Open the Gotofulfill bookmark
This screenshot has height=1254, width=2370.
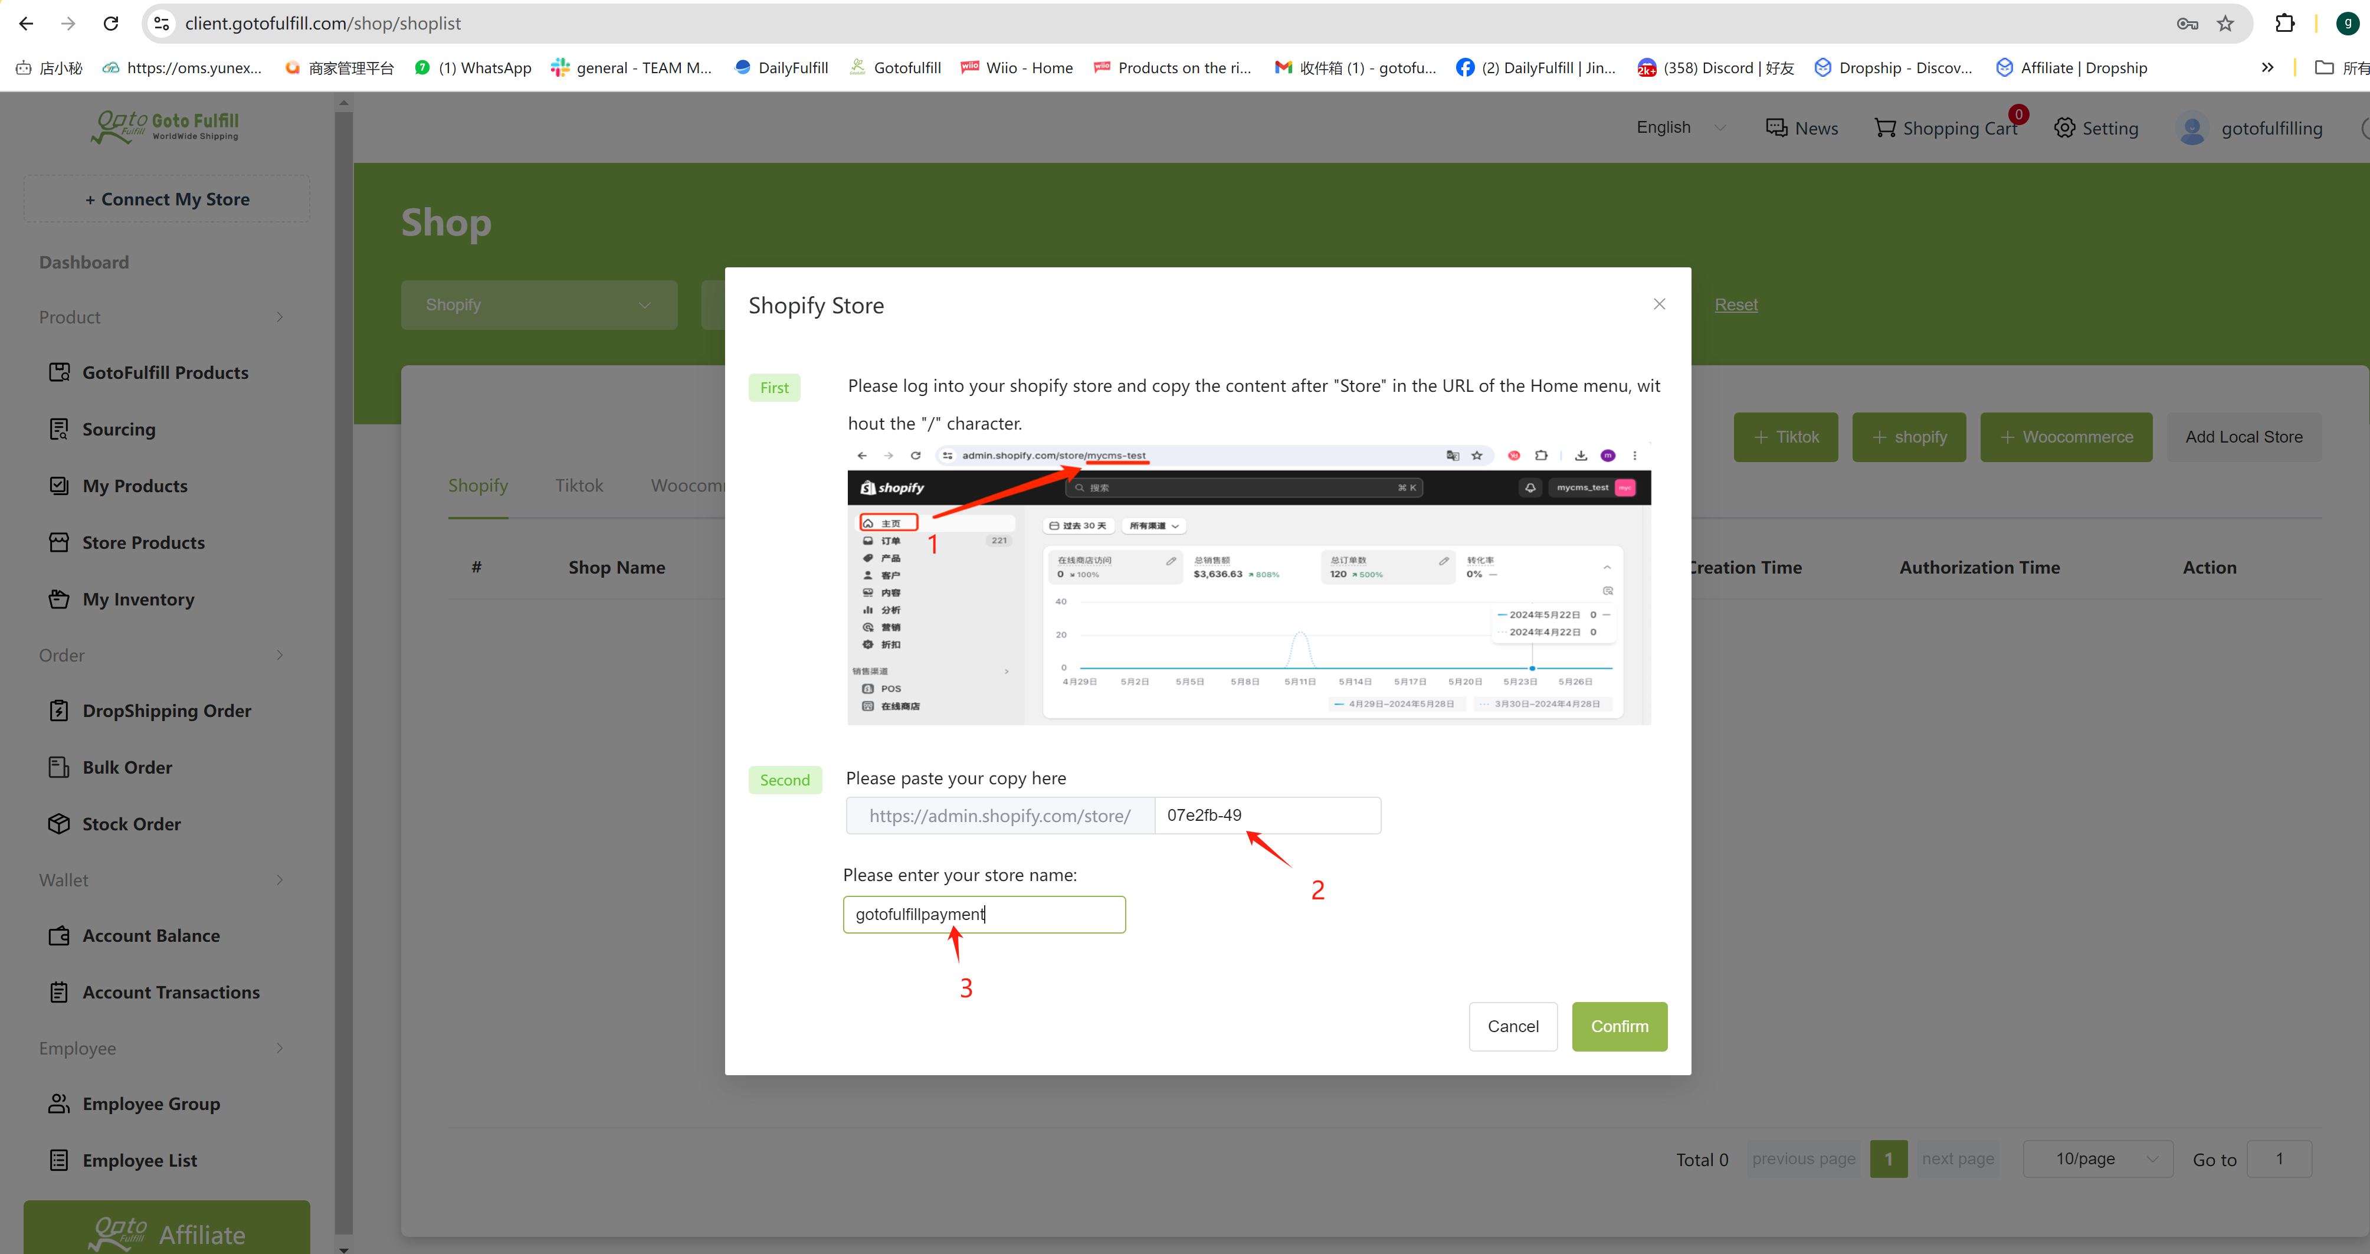click(895, 67)
